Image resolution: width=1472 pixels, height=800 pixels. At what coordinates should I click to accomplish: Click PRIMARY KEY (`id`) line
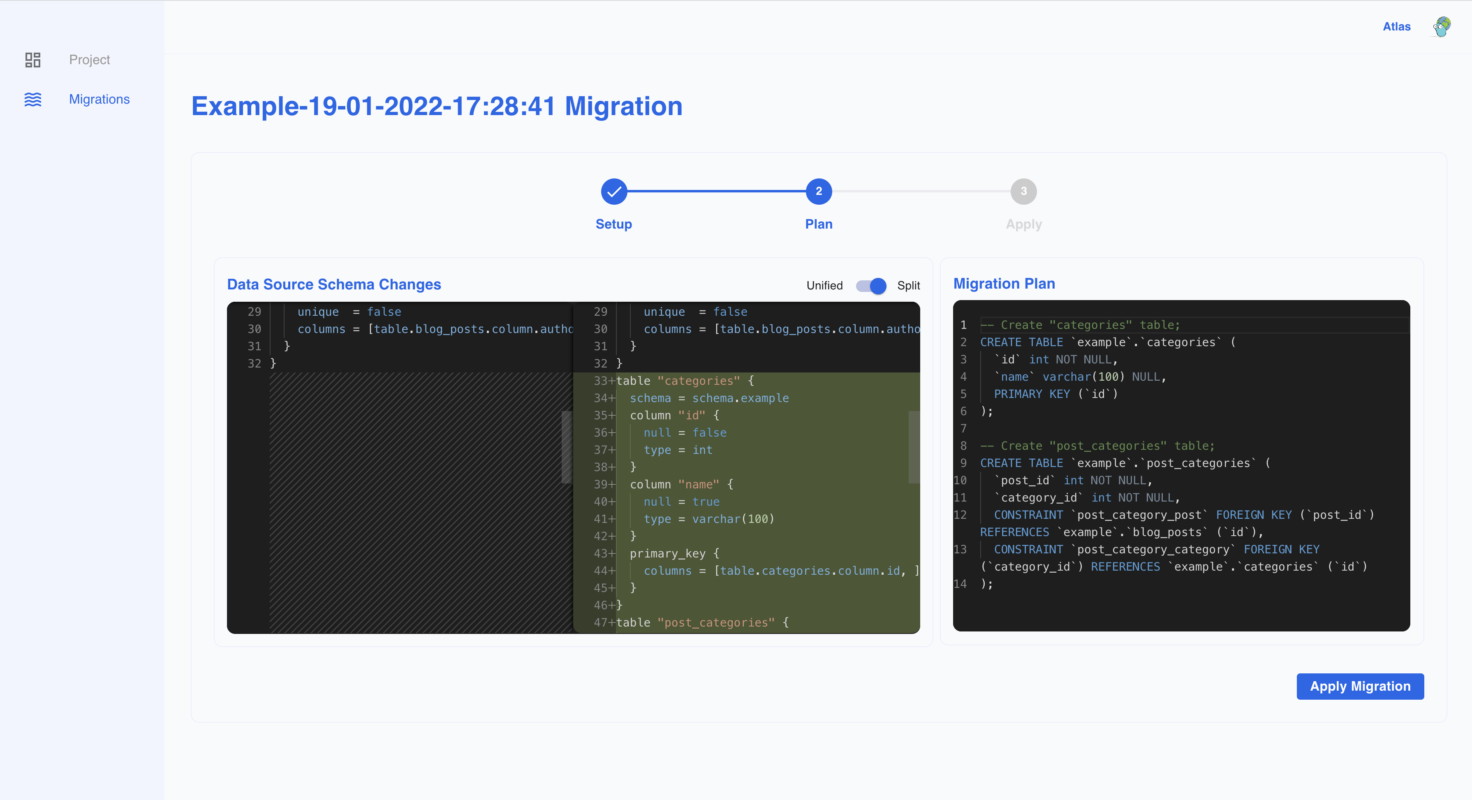click(1056, 394)
